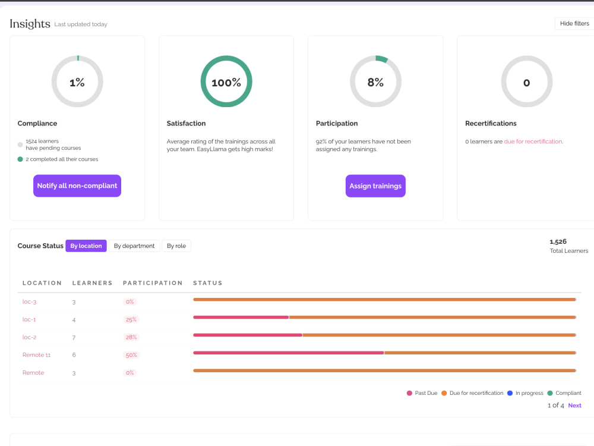Click the 1% Compliance donut chart
The height and width of the screenshot is (446, 594).
point(77,81)
